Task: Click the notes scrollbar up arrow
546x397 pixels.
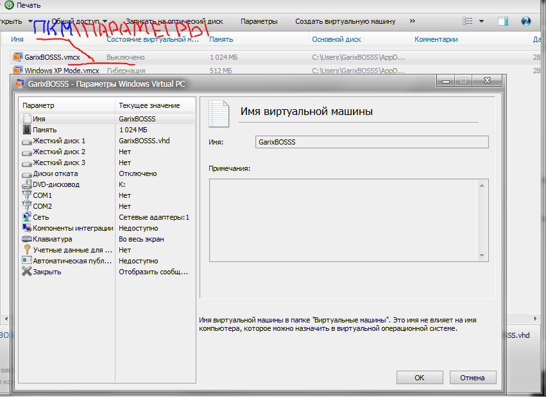Action: pos(482,186)
